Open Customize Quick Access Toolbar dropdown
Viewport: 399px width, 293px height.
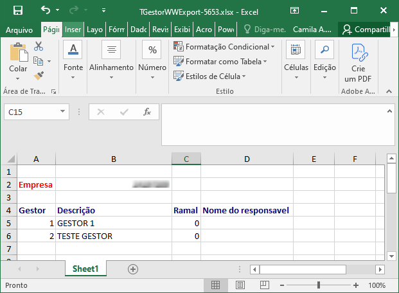pos(103,10)
